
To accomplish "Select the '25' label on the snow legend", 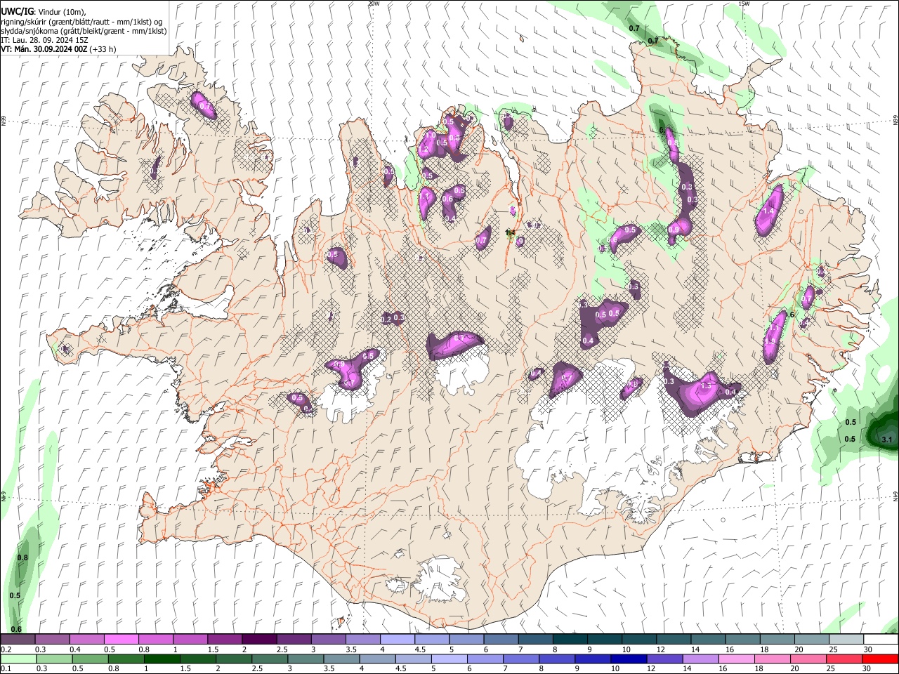I will coord(834,649).
